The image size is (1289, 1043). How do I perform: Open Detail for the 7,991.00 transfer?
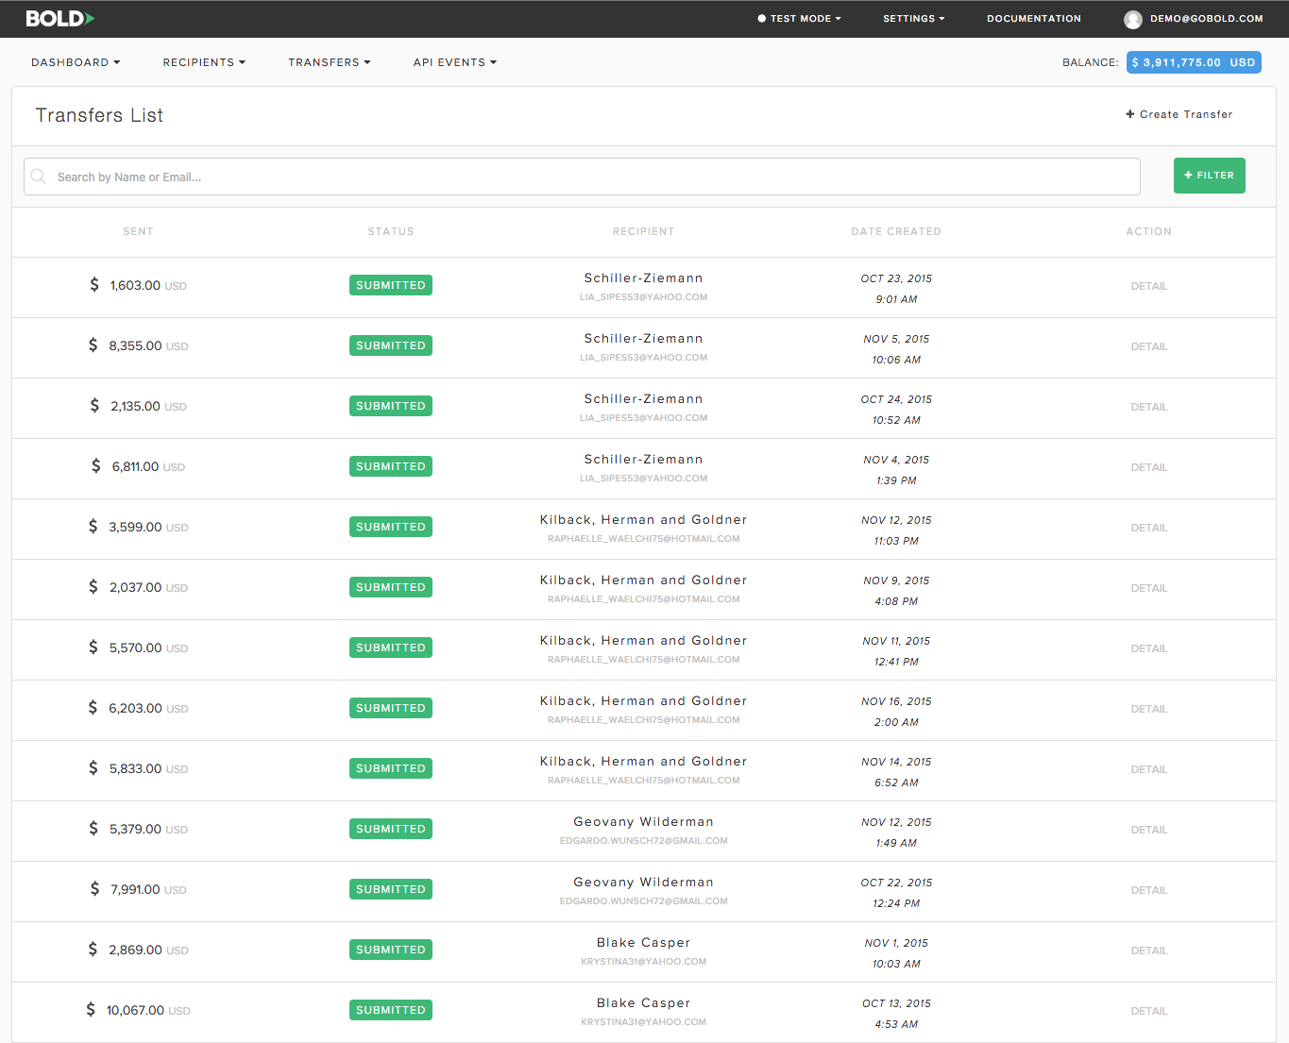pyautogui.click(x=1149, y=890)
